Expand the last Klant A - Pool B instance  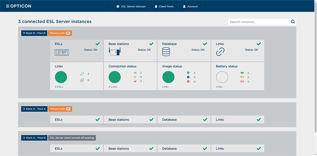[34, 138]
